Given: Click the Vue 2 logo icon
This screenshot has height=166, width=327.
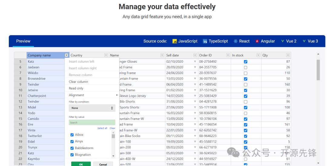Looking at the screenshot, I should pyautogui.click(x=282, y=41).
